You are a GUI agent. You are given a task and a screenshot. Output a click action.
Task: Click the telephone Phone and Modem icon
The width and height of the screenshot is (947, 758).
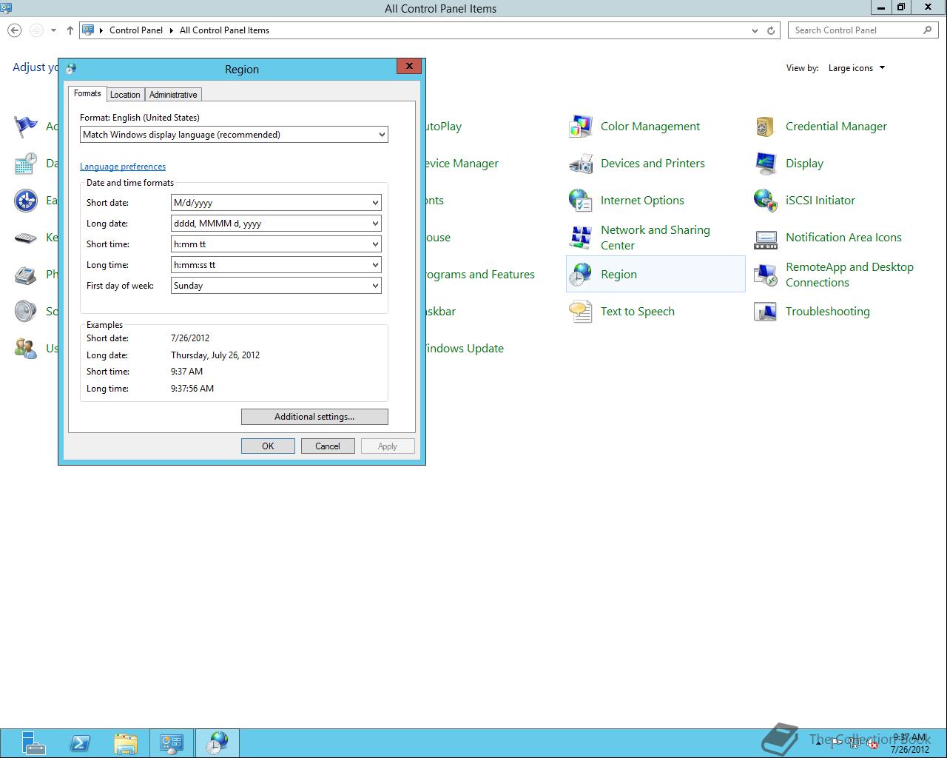(26, 275)
